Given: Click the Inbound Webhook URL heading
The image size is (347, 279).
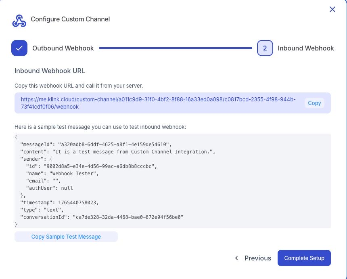Looking at the screenshot, I should point(50,71).
